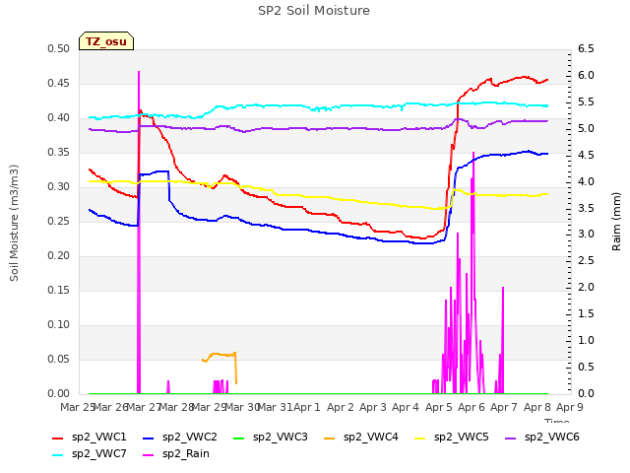The width and height of the screenshot is (630, 473).
Task: Click the 2.5 right axis tick label
Action: [586, 261]
